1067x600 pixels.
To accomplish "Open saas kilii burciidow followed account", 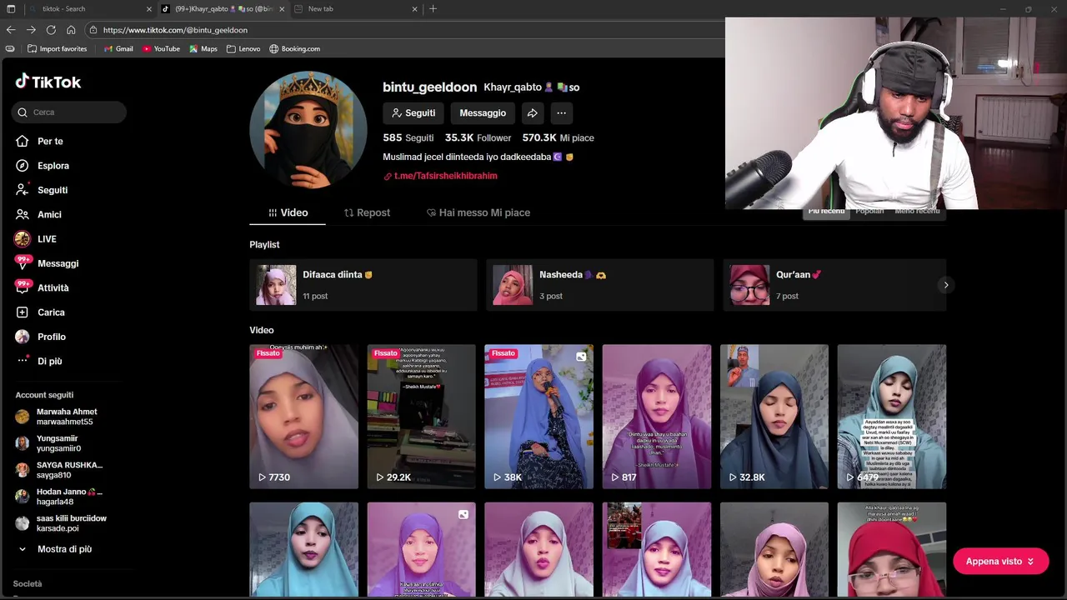I will 61,523.
